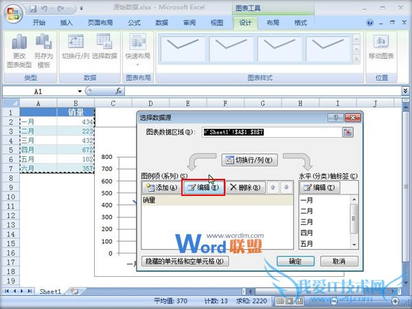Zoom in with plus button
The width and height of the screenshot is (412, 309).
pyautogui.click(x=396, y=301)
